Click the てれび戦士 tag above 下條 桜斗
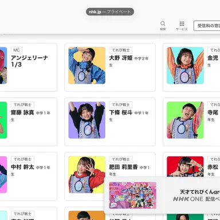 pos(121,105)
